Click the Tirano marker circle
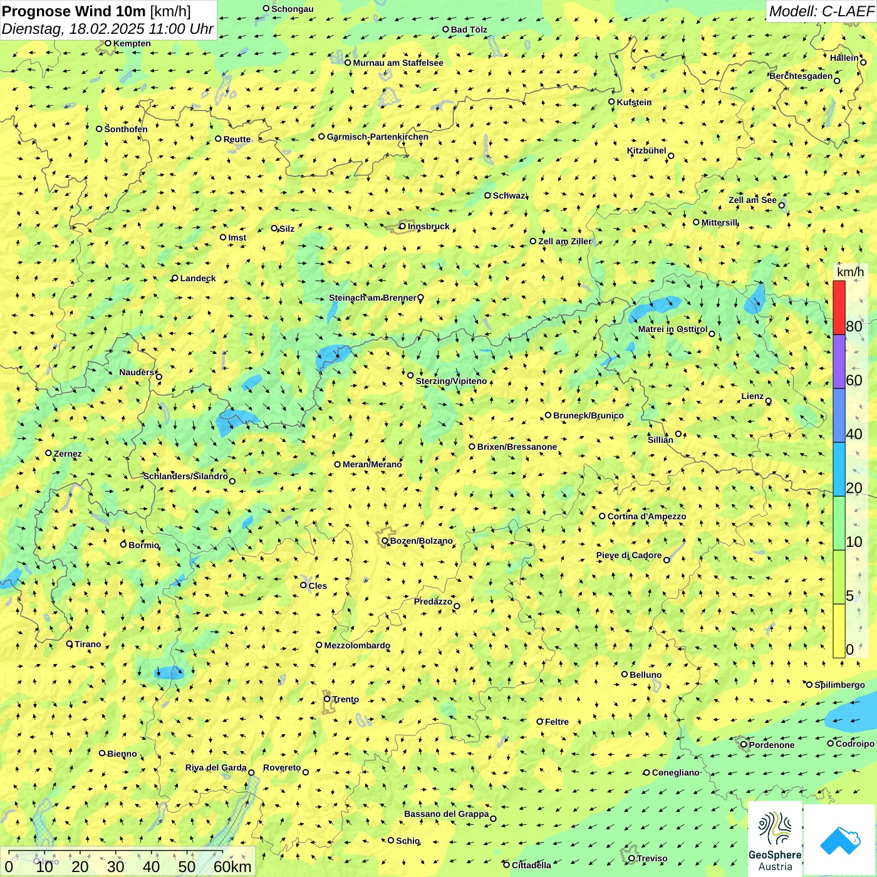The width and height of the screenshot is (877, 877). [x=70, y=643]
